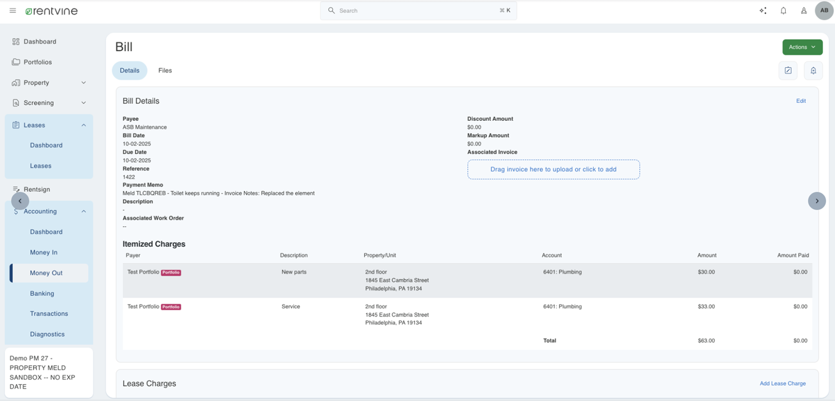The height and width of the screenshot is (401, 835).
Task: Click the Portfolio badge next to Test Portfolio
Action: point(171,272)
